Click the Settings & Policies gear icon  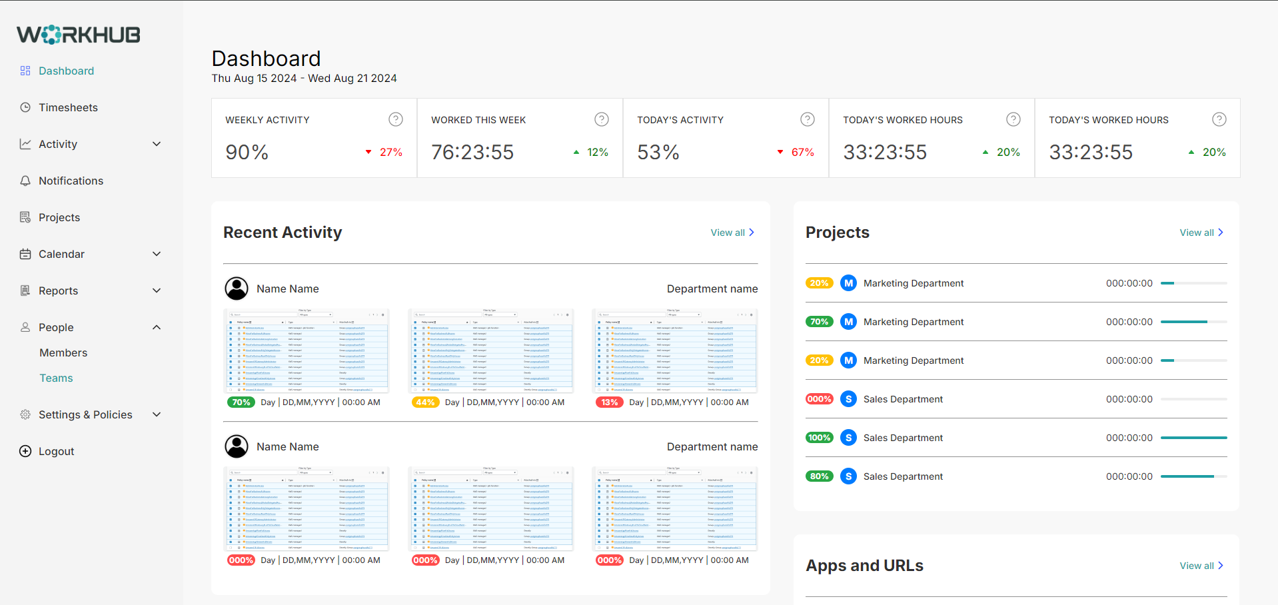tap(25, 414)
